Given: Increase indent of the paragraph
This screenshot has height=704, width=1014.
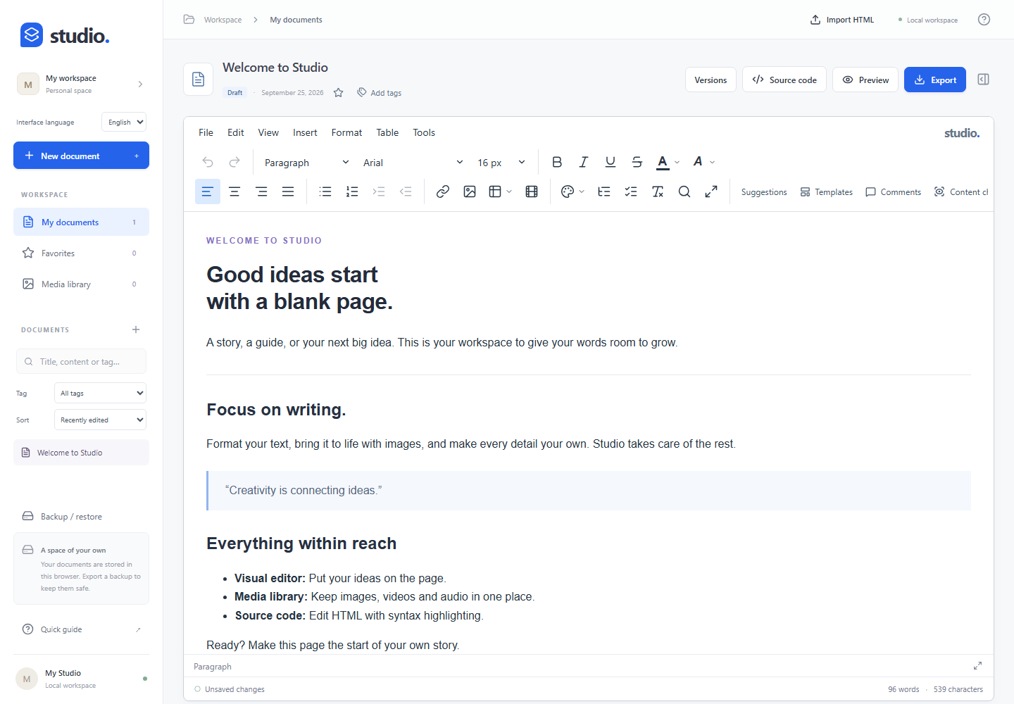Looking at the screenshot, I should click(x=379, y=191).
